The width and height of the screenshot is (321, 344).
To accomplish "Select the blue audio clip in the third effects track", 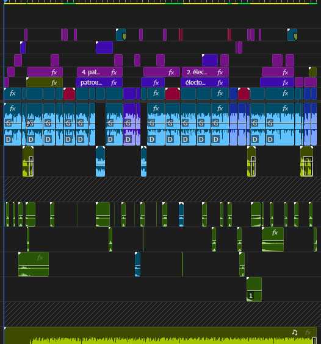I will (x=138, y=264).
